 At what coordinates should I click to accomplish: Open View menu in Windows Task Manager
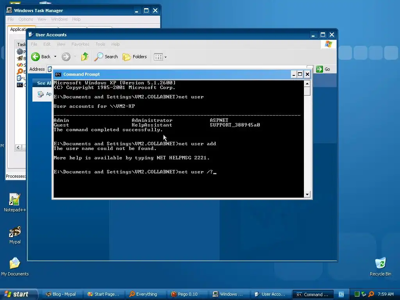(42, 19)
